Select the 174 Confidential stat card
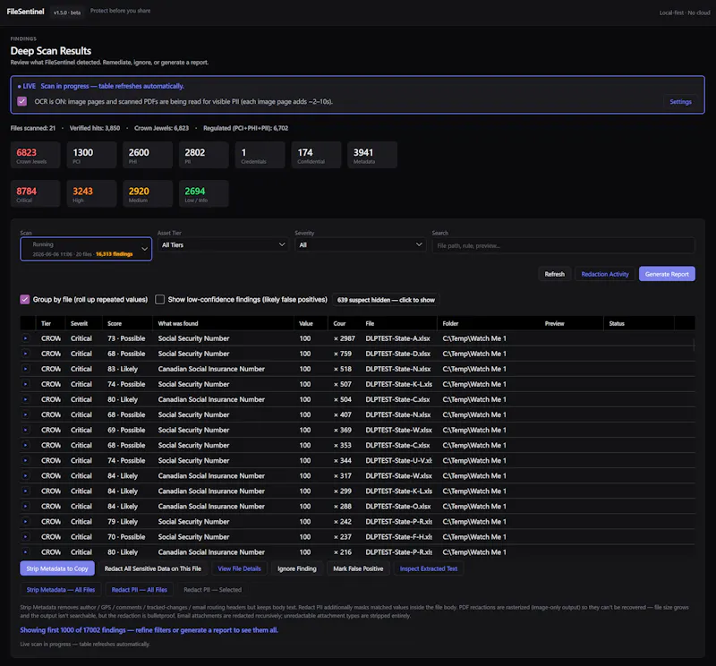Viewport: 716px width, 666px height. tap(316, 155)
